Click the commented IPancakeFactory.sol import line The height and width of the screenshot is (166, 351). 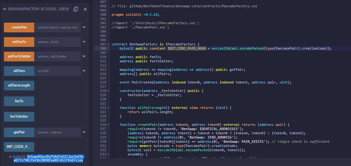tap(155, 23)
